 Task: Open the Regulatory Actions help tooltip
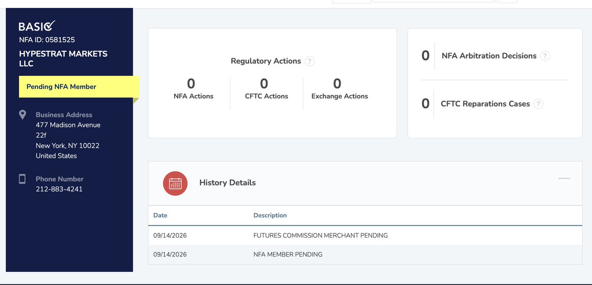tap(309, 61)
